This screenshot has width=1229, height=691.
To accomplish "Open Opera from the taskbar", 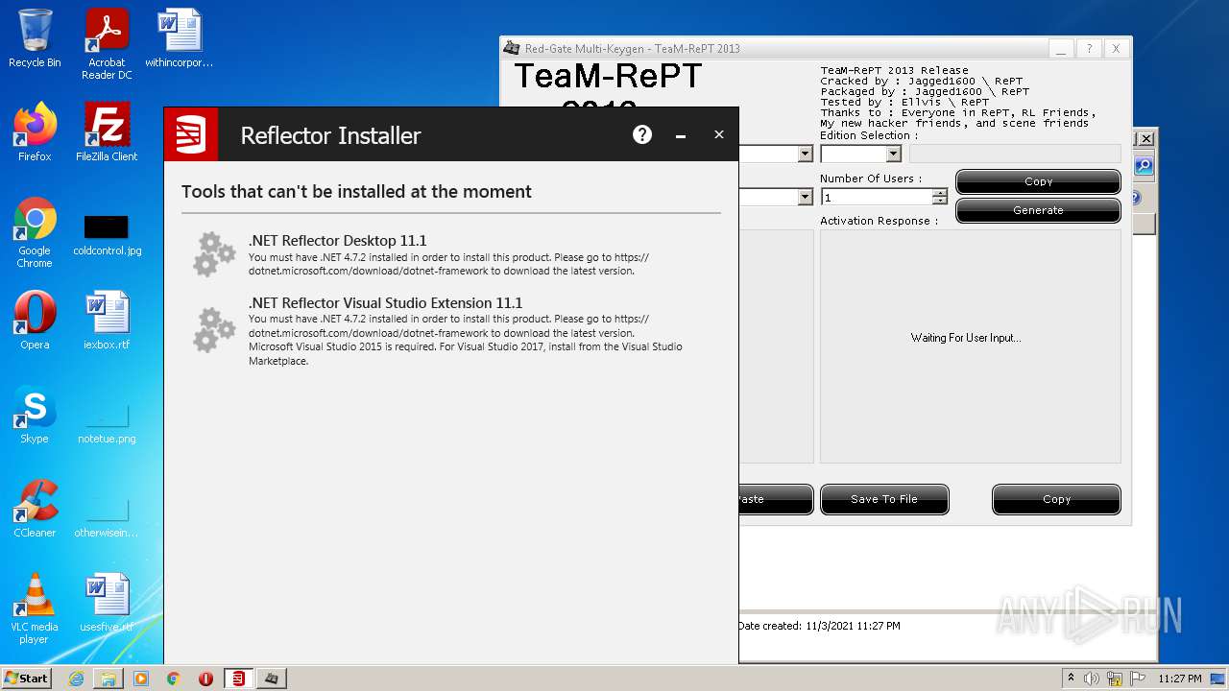I will click(205, 679).
